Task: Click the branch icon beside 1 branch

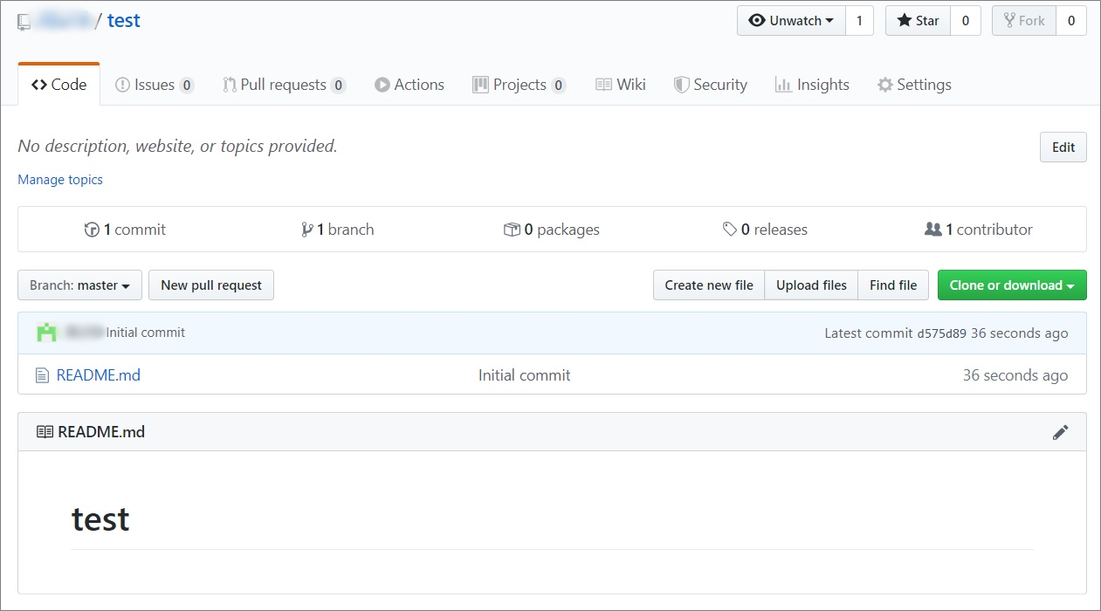Action: 307,230
